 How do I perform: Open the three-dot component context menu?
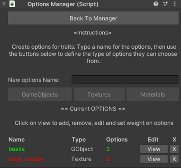[175, 4]
